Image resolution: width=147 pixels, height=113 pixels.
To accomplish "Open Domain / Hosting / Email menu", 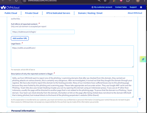I will 90,13.
